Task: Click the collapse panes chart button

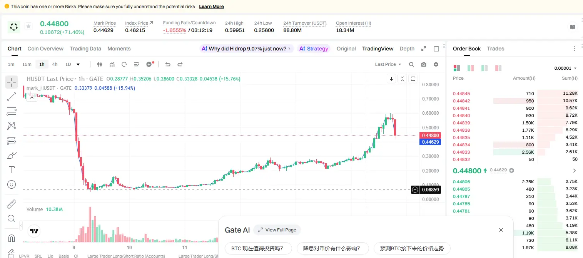Action: [x=402, y=79]
